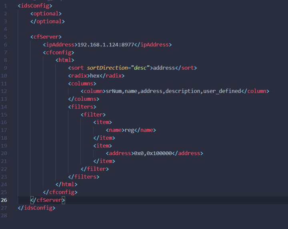Click line number 1 in gutter
288x229 pixels.
(6, 6)
